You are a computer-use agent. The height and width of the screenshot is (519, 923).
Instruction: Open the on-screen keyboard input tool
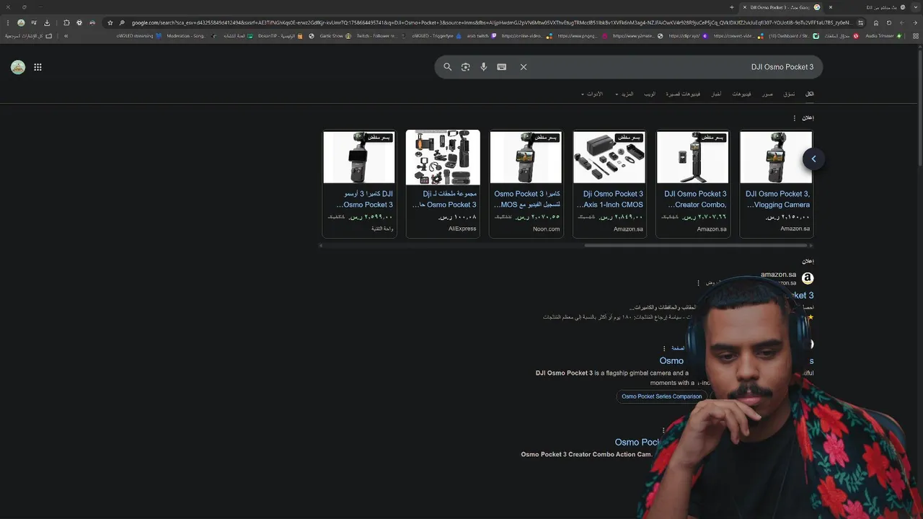(502, 67)
